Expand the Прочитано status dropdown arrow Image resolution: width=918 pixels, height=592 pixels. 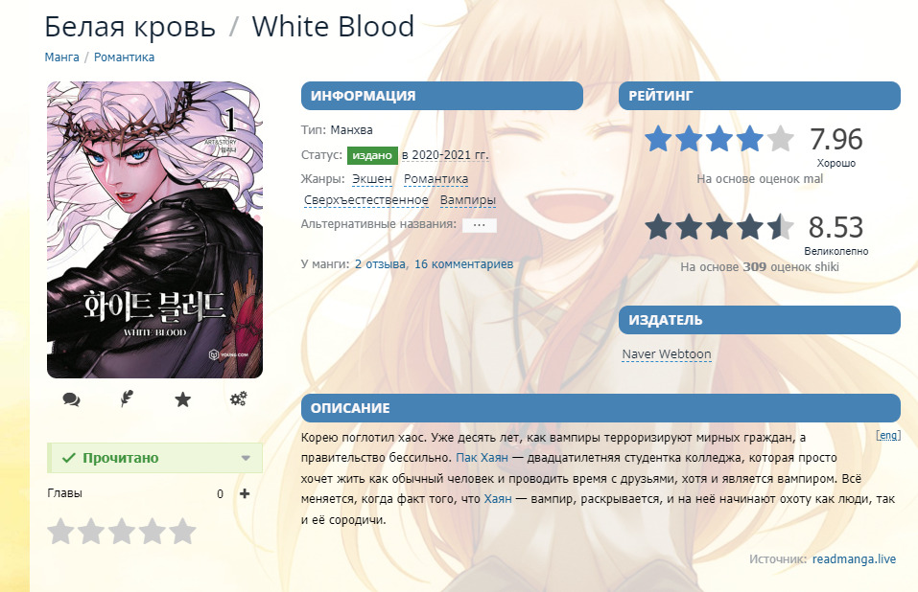click(x=246, y=458)
